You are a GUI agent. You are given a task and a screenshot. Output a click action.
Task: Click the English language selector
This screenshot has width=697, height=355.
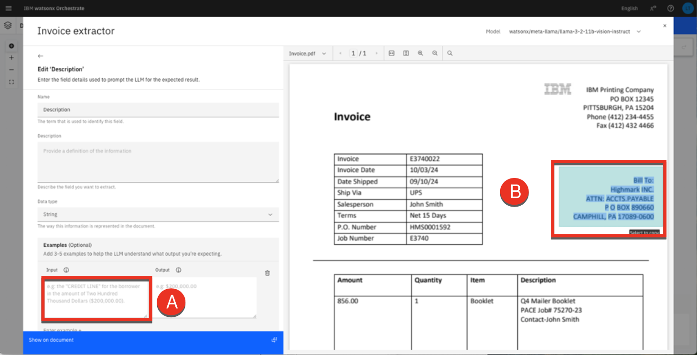(x=629, y=8)
